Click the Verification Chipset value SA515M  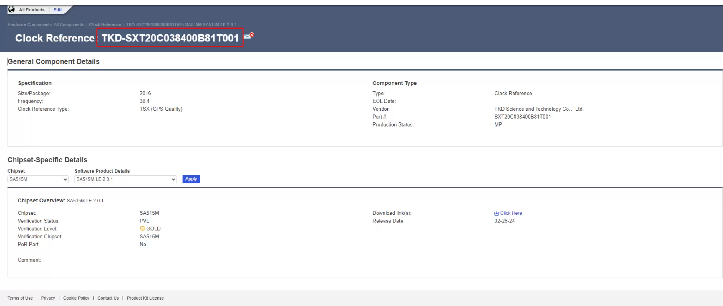[149, 237]
